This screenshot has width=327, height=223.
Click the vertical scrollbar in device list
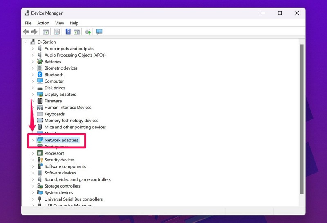click(x=302, y=118)
